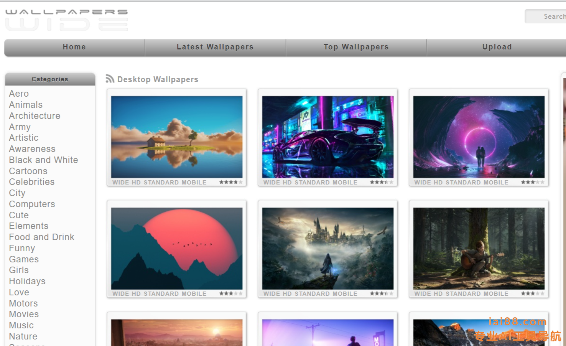Open the Latest Wallpapers tab

(x=215, y=47)
